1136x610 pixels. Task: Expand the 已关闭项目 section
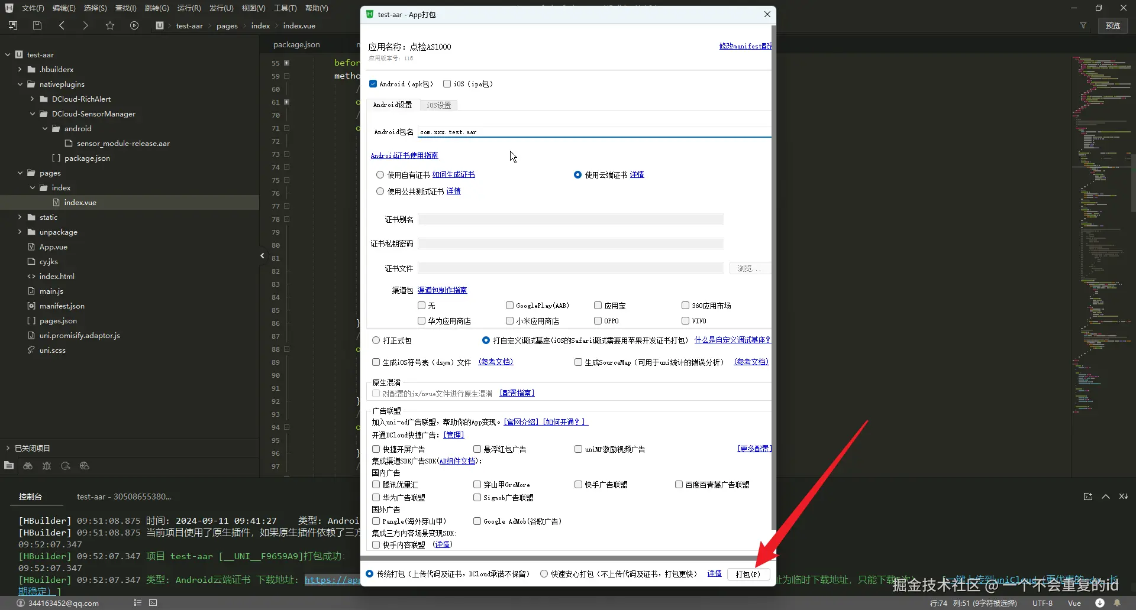coord(8,448)
